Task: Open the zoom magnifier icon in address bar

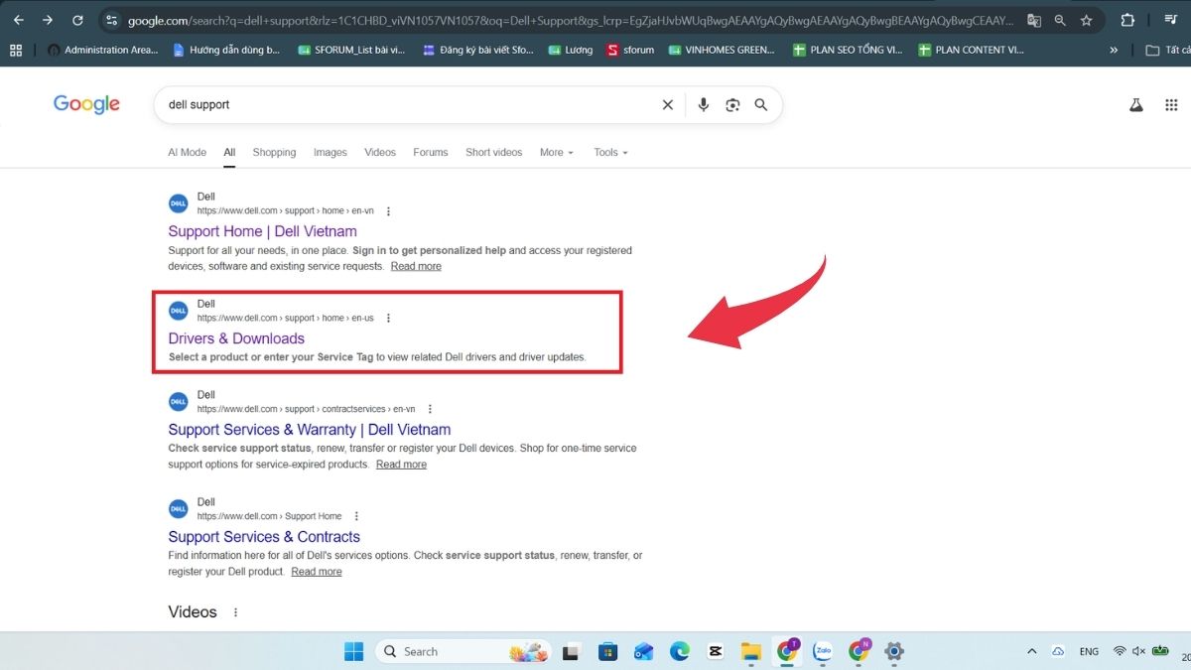Action: click(1060, 20)
